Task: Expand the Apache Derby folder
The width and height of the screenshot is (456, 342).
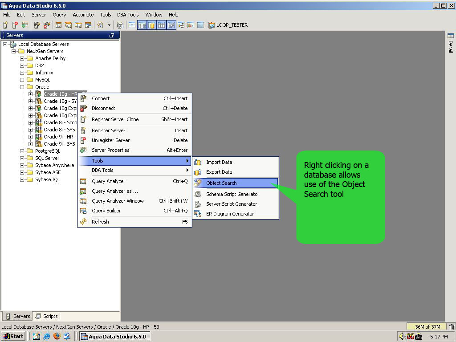Action: click(22, 58)
